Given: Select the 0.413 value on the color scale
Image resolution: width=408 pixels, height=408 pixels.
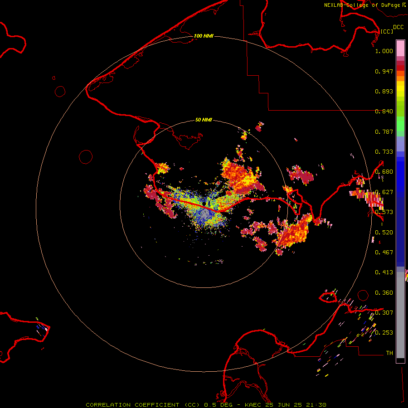Looking at the screenshot, I should 384,272.
